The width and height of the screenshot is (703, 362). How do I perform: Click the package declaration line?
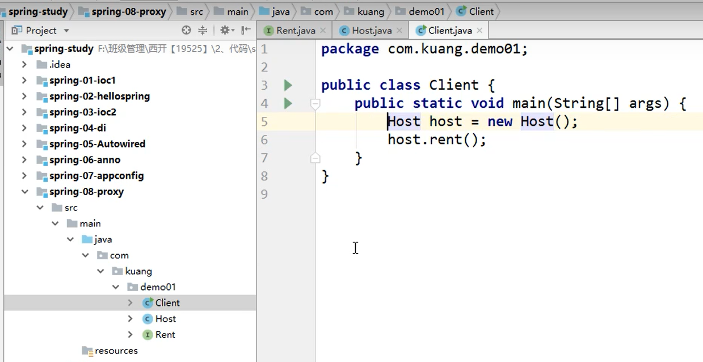tap(424, 49)
